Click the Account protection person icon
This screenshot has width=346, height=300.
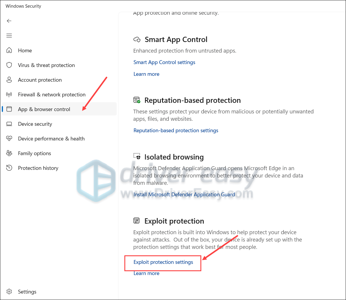click(9, 80)
